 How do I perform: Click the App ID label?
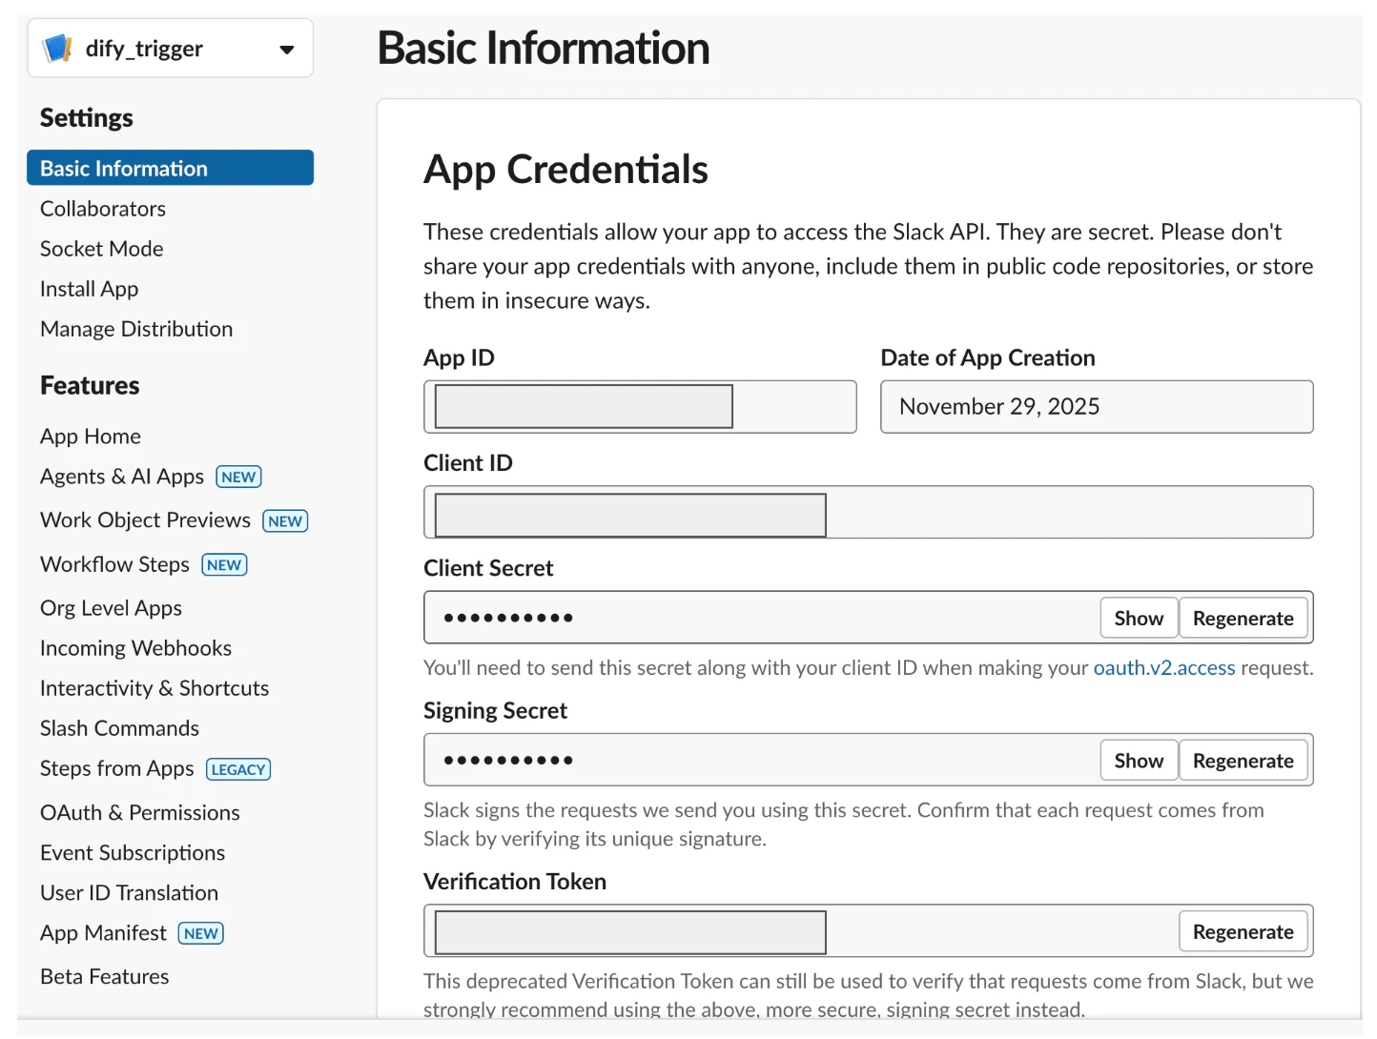point(459,358)
